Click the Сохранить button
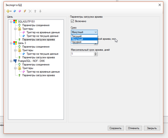Screen dimensions: 168x138 [116, 128]
